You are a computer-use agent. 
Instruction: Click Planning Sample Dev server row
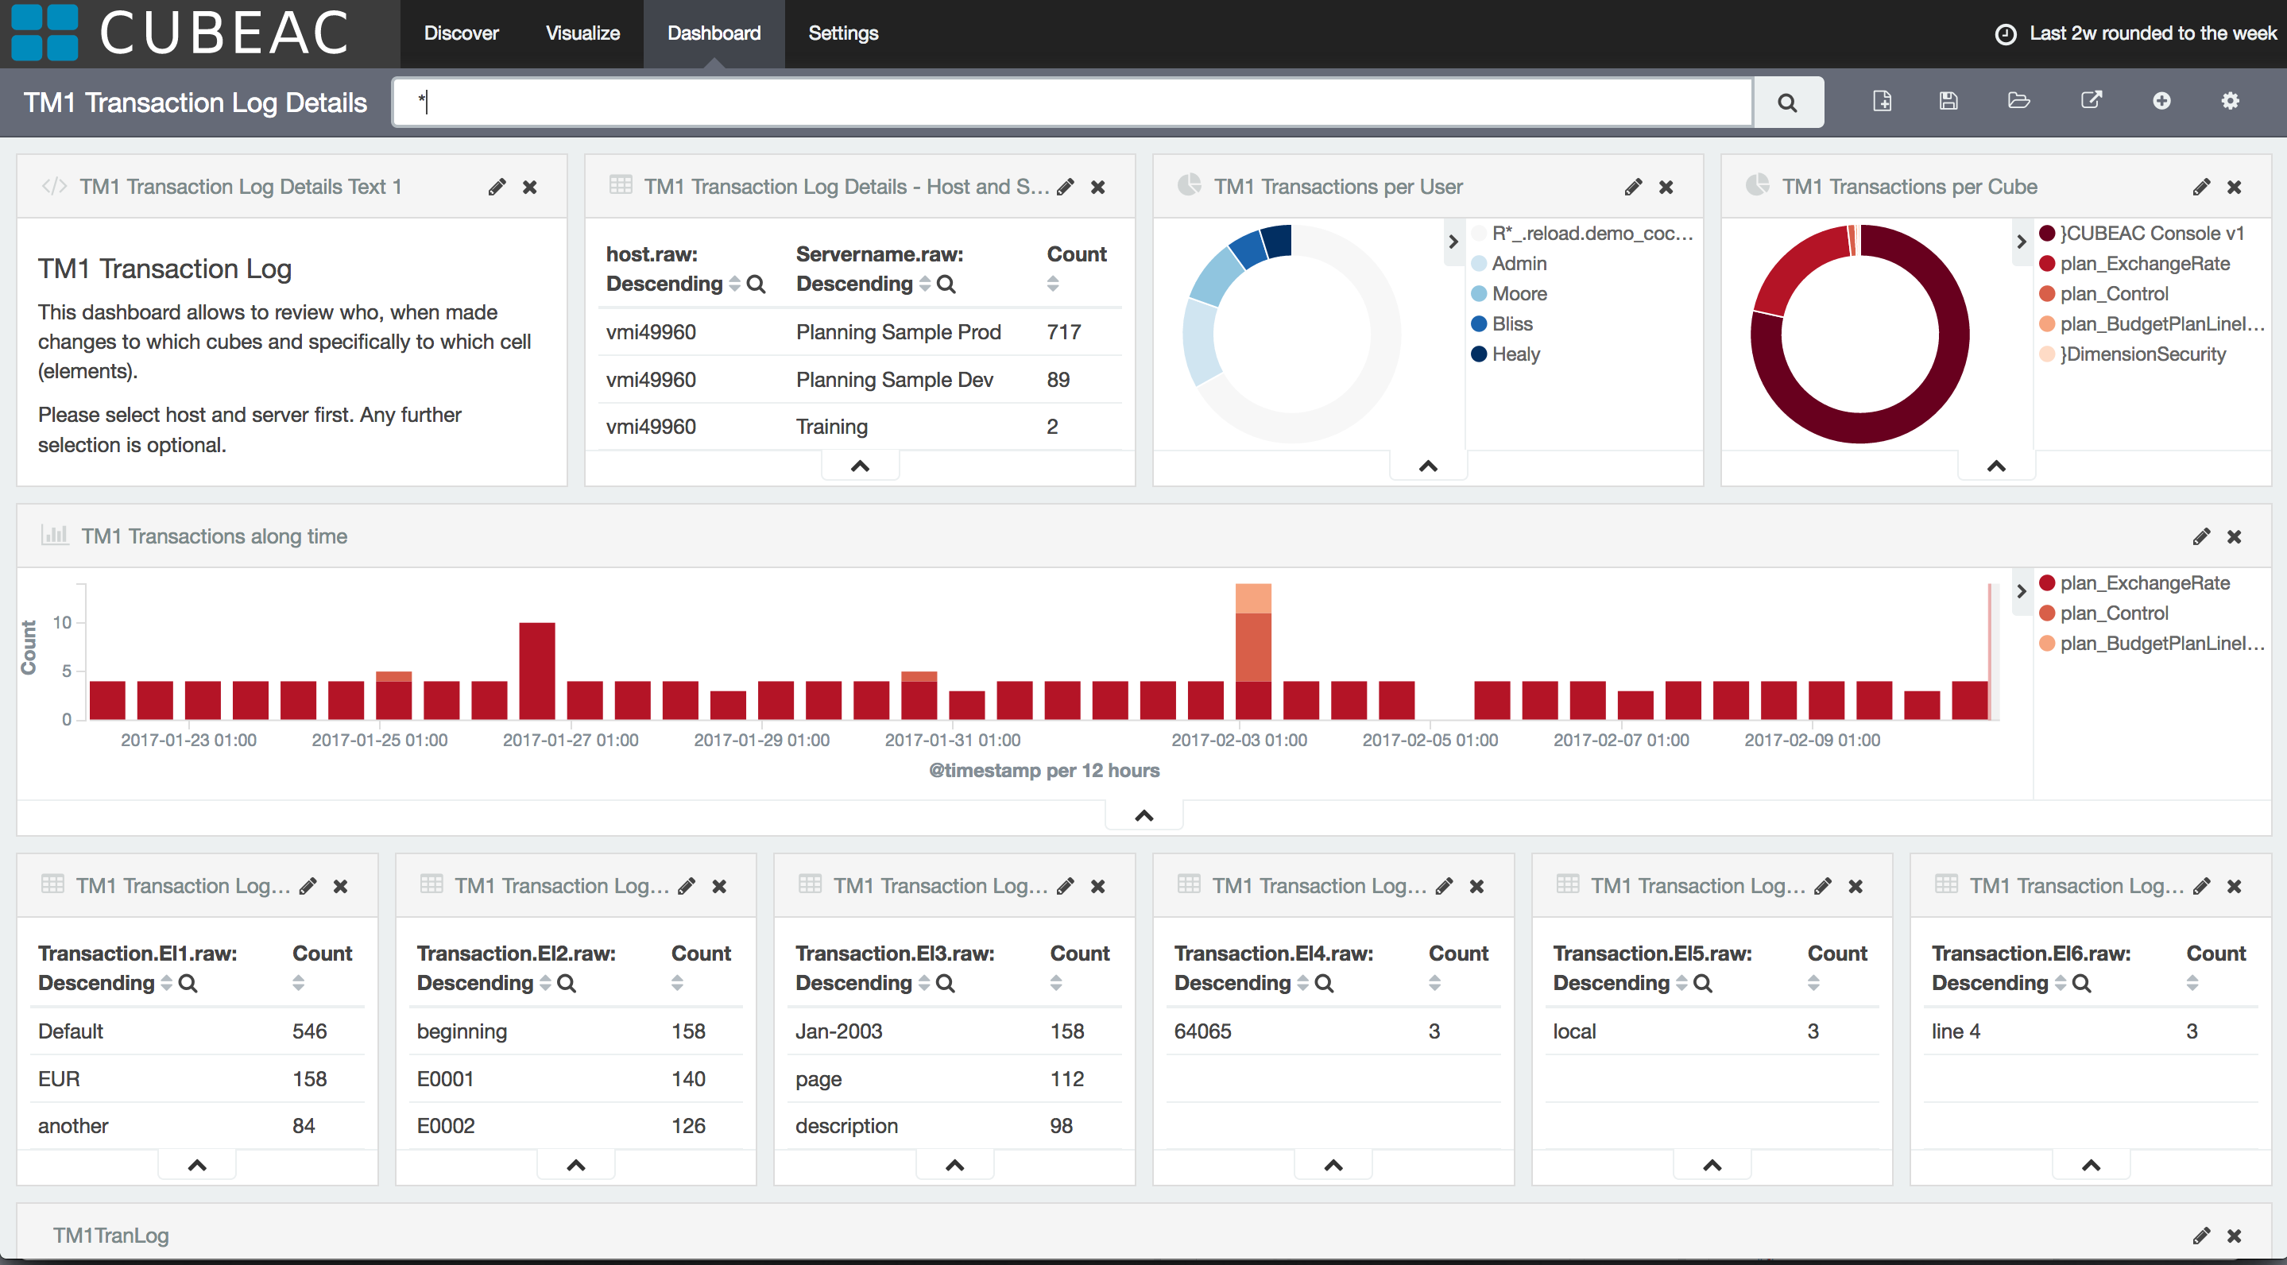click(x=859, y=380)
